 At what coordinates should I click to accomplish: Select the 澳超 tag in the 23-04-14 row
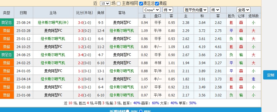(x=7, y=79)
